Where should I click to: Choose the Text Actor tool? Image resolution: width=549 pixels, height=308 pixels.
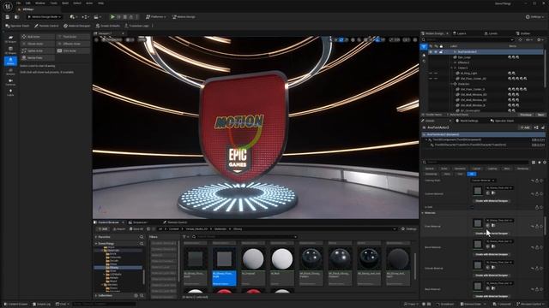(73, 37)
